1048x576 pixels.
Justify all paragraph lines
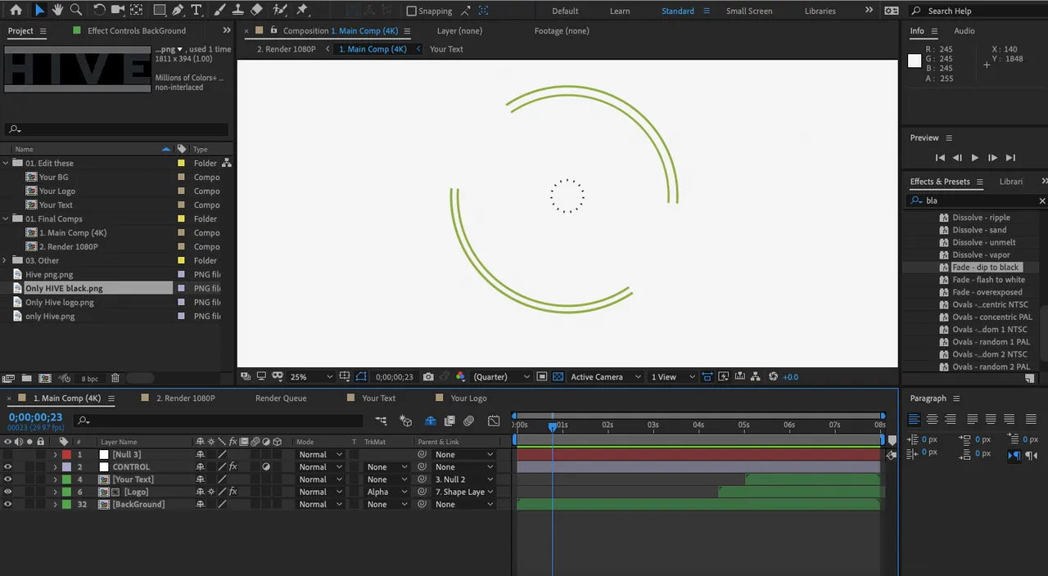tap(1031, 419)
